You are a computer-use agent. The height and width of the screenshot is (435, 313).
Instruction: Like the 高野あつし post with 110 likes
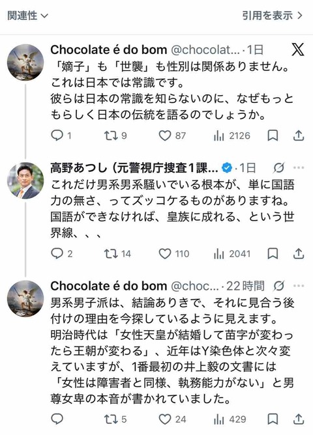(x=174, y=254)
